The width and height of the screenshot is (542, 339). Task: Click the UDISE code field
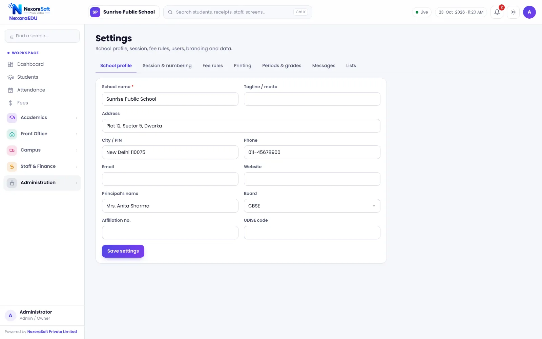(x=312, y=233)
